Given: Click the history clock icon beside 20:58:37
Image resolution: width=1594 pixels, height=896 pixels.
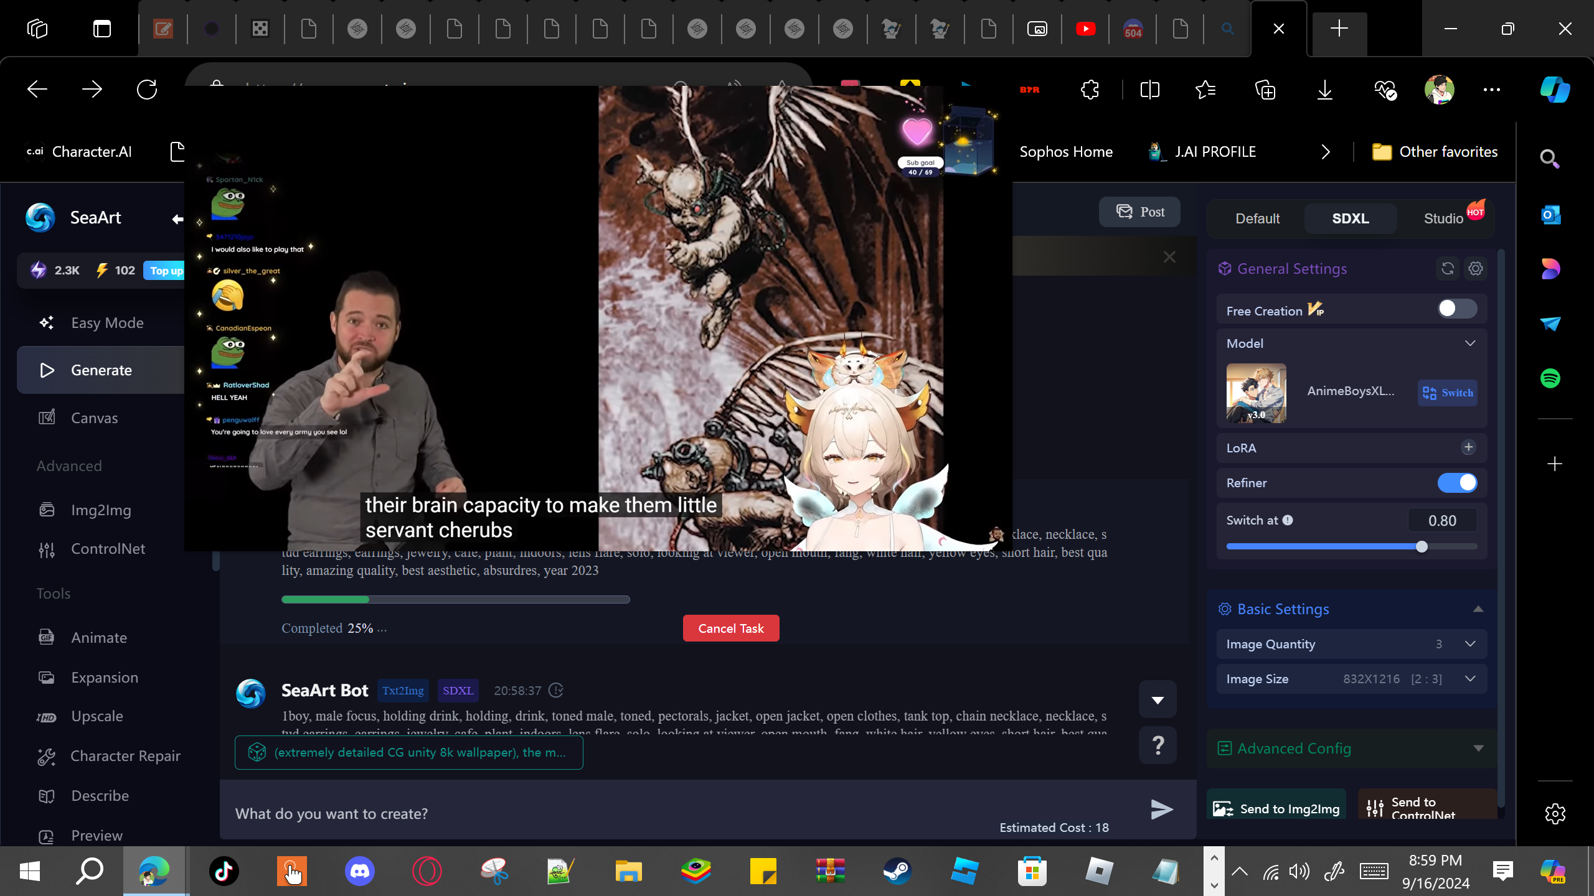Looking at the screenshot, I should (556, 690).
